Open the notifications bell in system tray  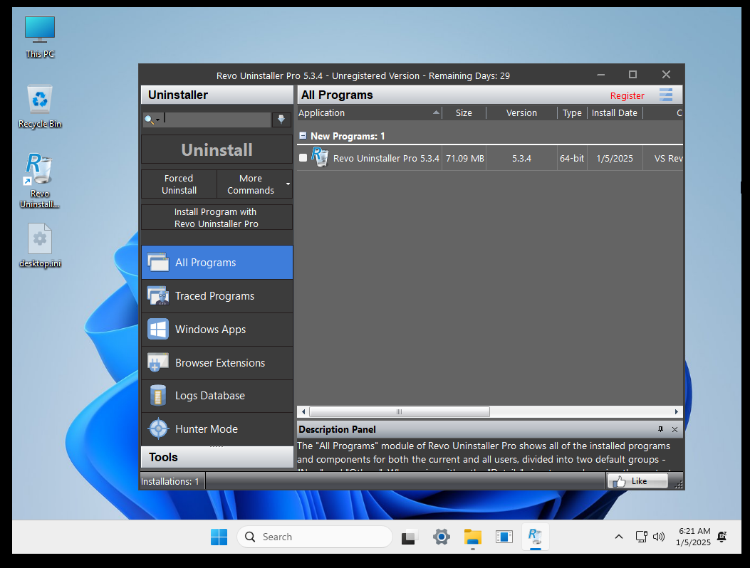coord(722,537)
